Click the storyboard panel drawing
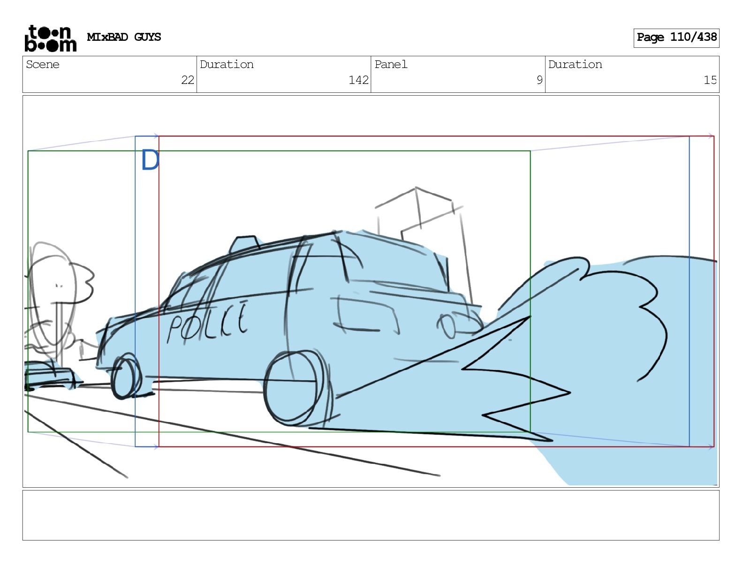This screenshot has height=574, width=743. click(371, 291)
